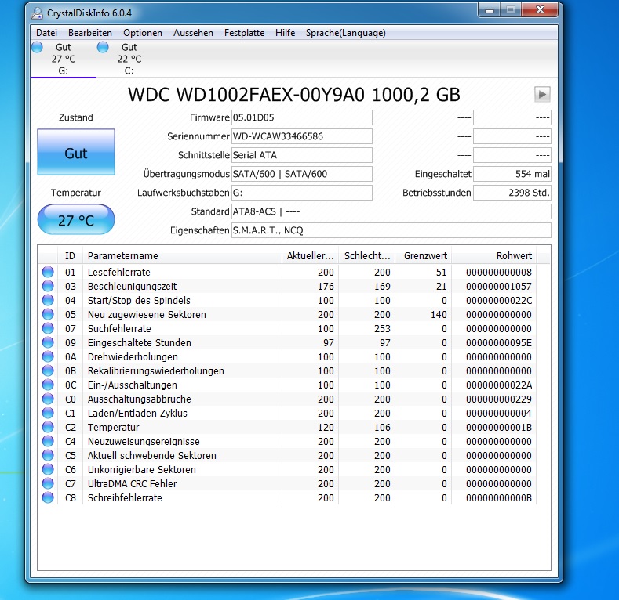The image size is (619, 600).
Task: Select the Lesefehlerrate row name
Action: [118, 272]
